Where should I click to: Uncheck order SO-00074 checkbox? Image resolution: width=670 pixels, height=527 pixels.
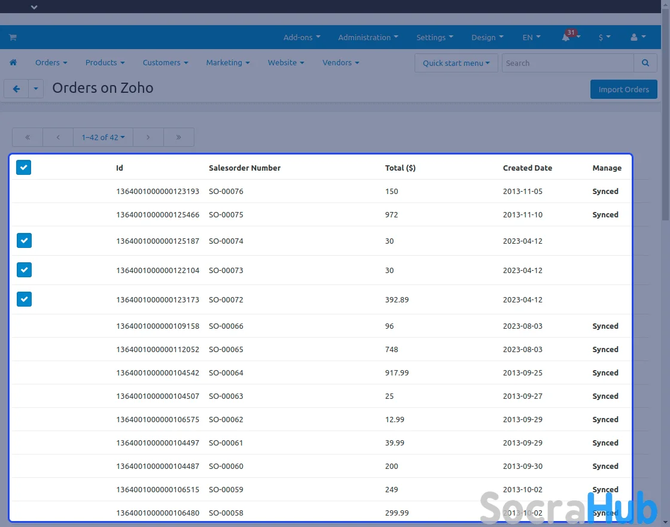[x=24, y=241]
